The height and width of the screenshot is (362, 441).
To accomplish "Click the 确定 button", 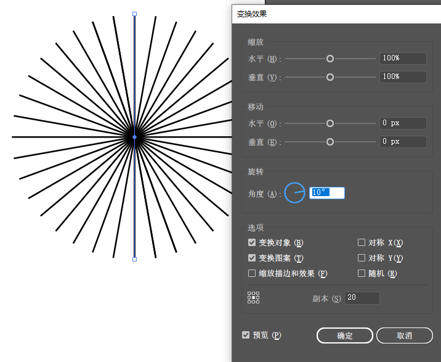I will click(345, 335).
